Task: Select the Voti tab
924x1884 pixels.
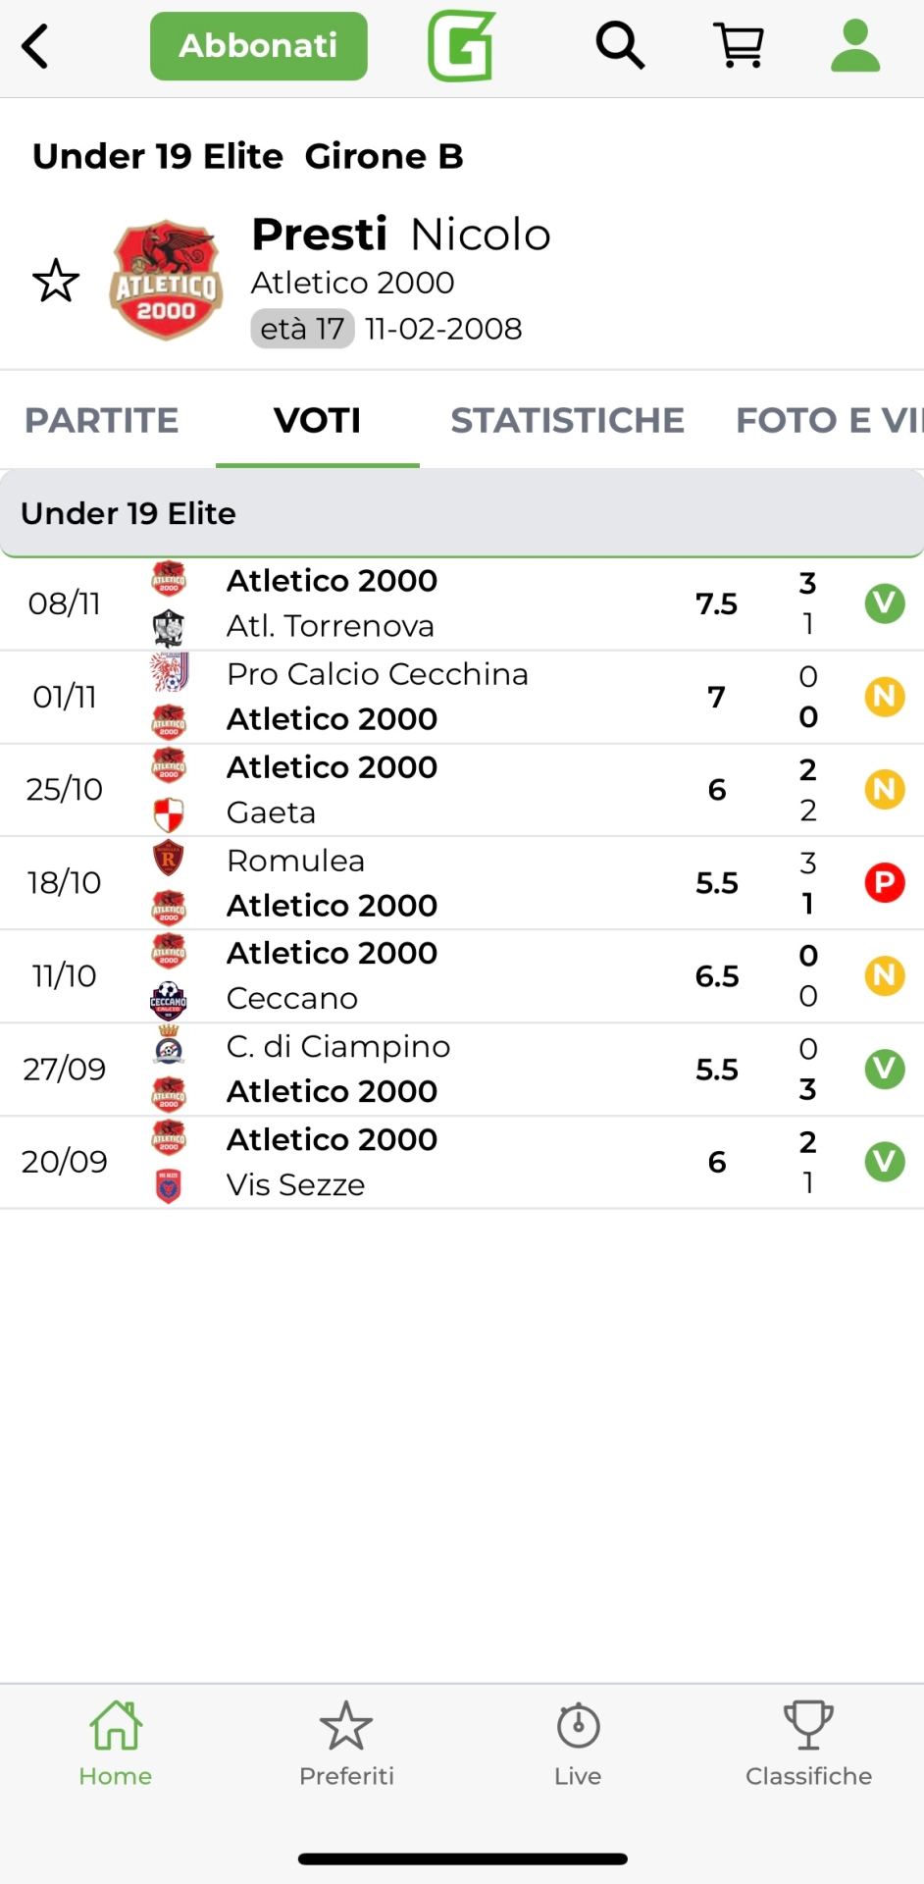Action: (x=317, y=421)
